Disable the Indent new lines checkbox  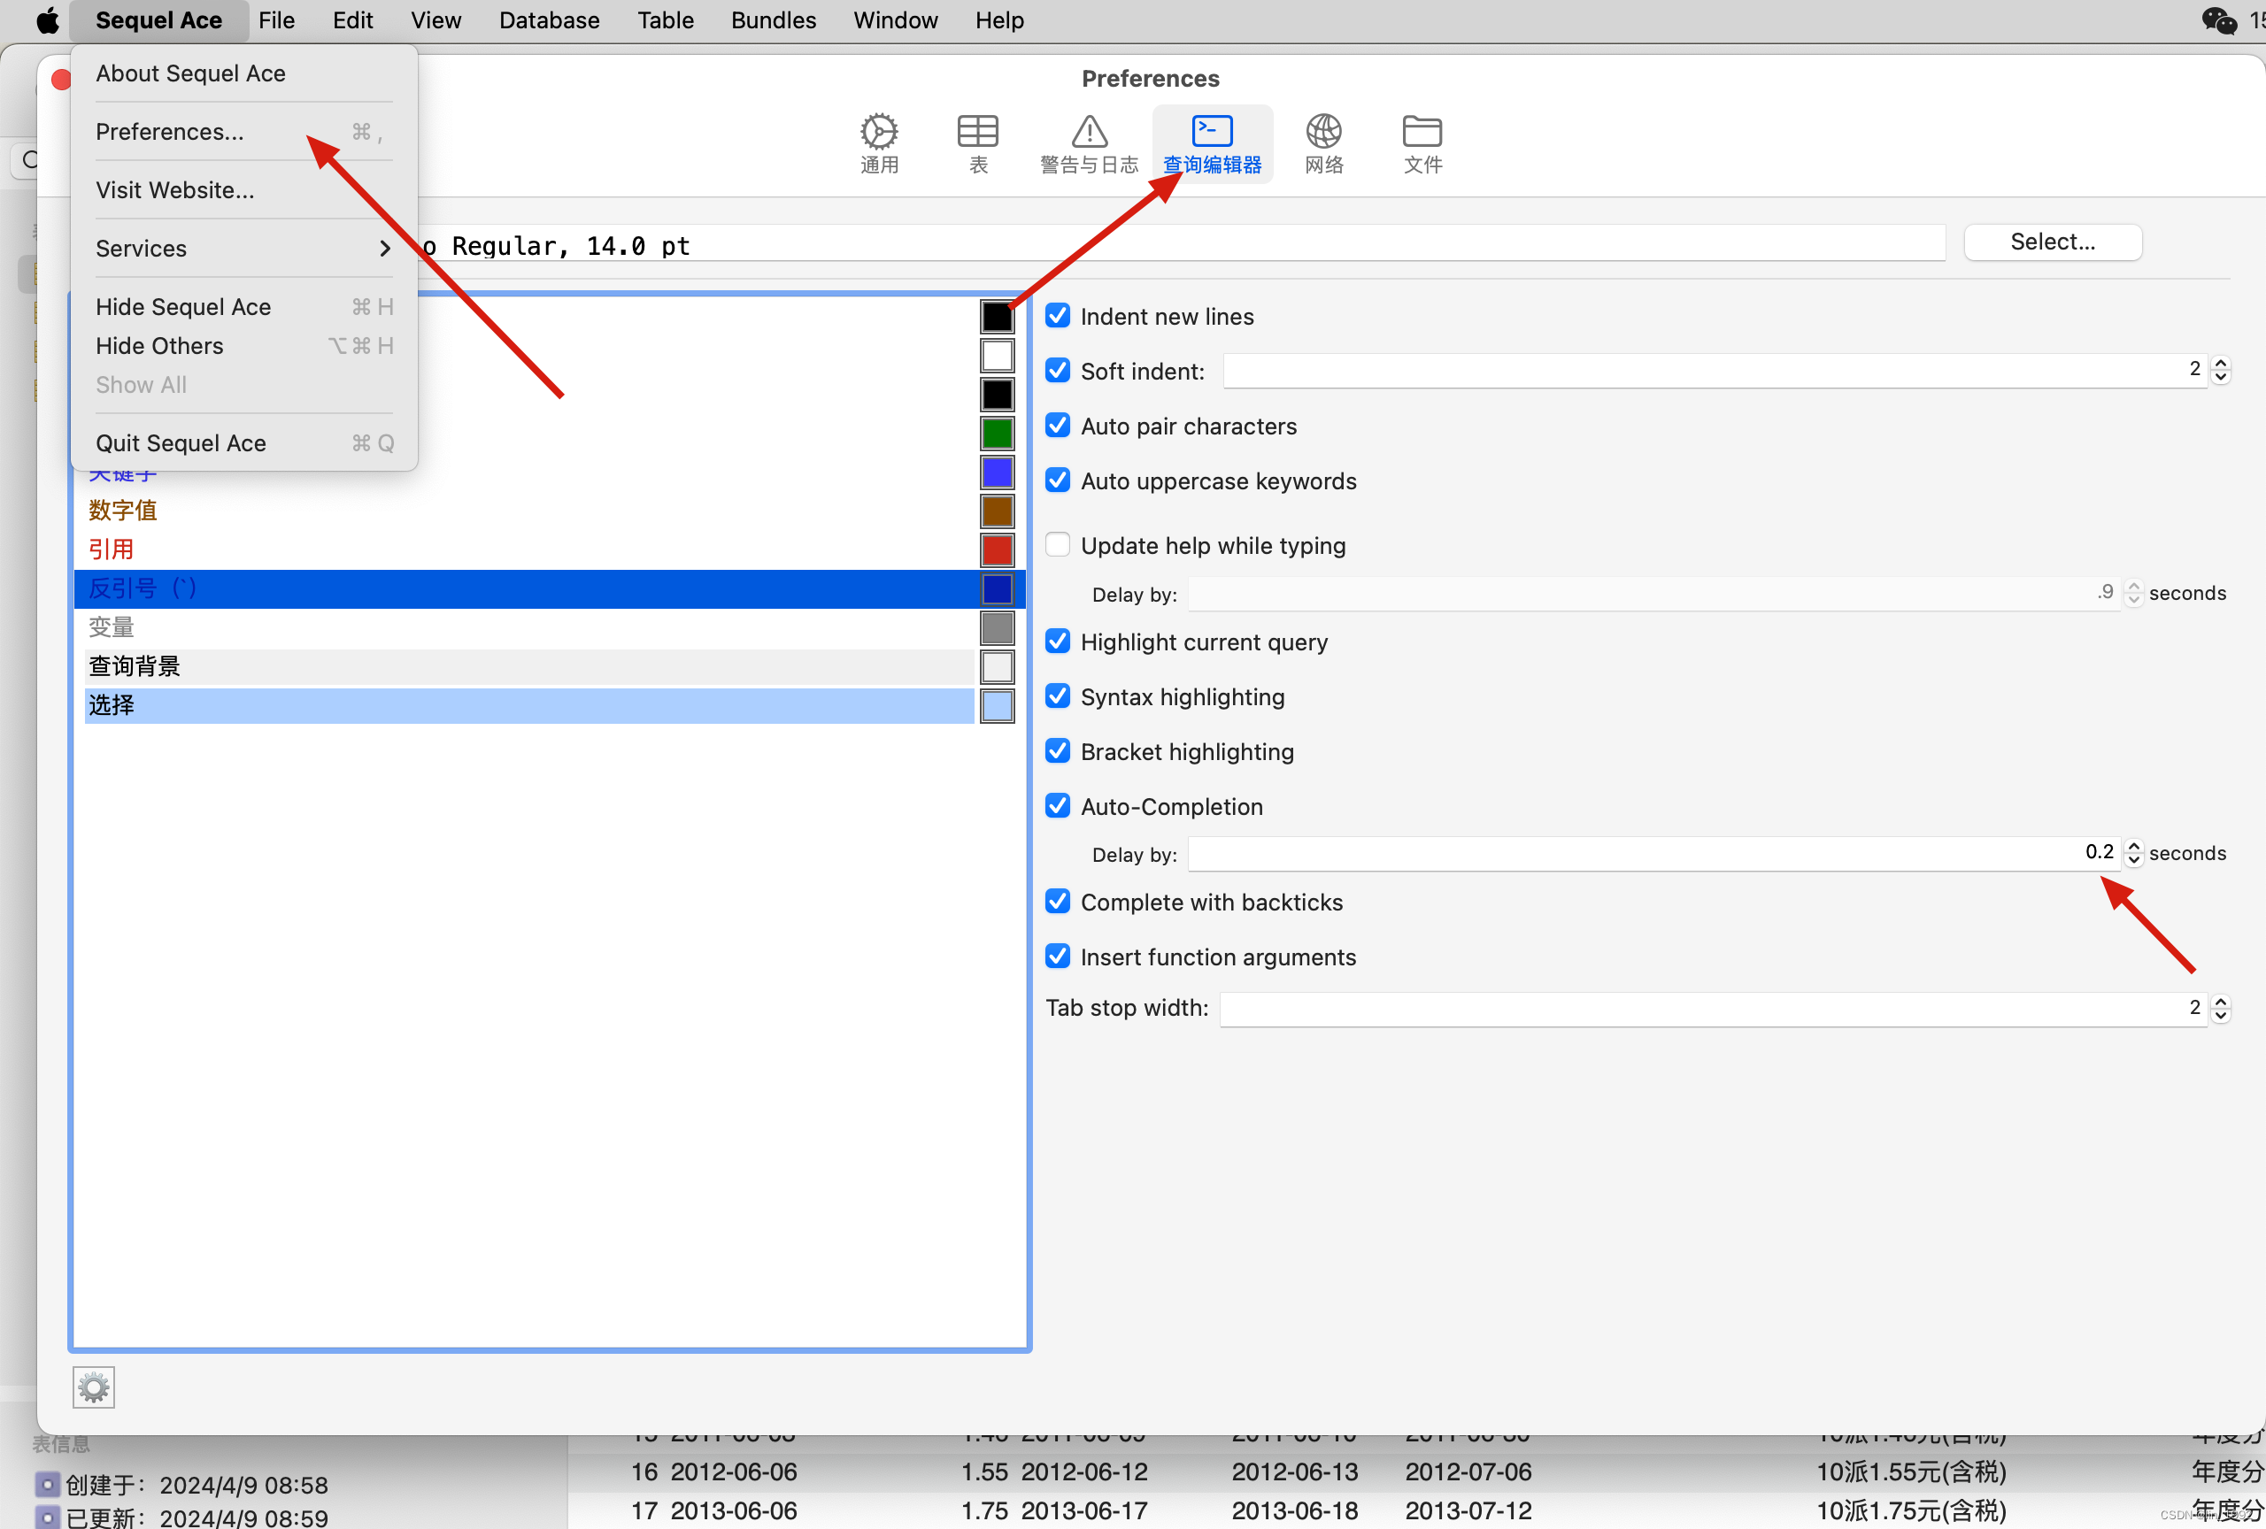1057,316
